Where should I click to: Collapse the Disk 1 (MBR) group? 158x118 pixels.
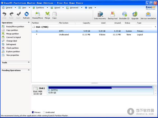click(155, 27)
